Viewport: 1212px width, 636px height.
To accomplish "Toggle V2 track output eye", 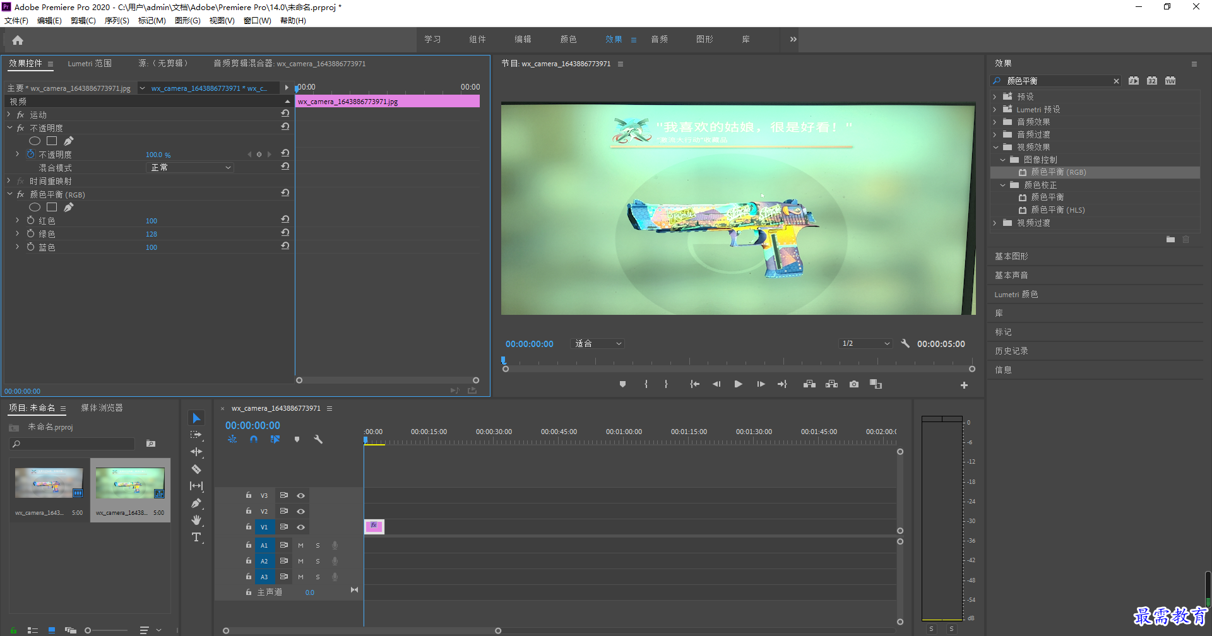I will click(301, 511).
